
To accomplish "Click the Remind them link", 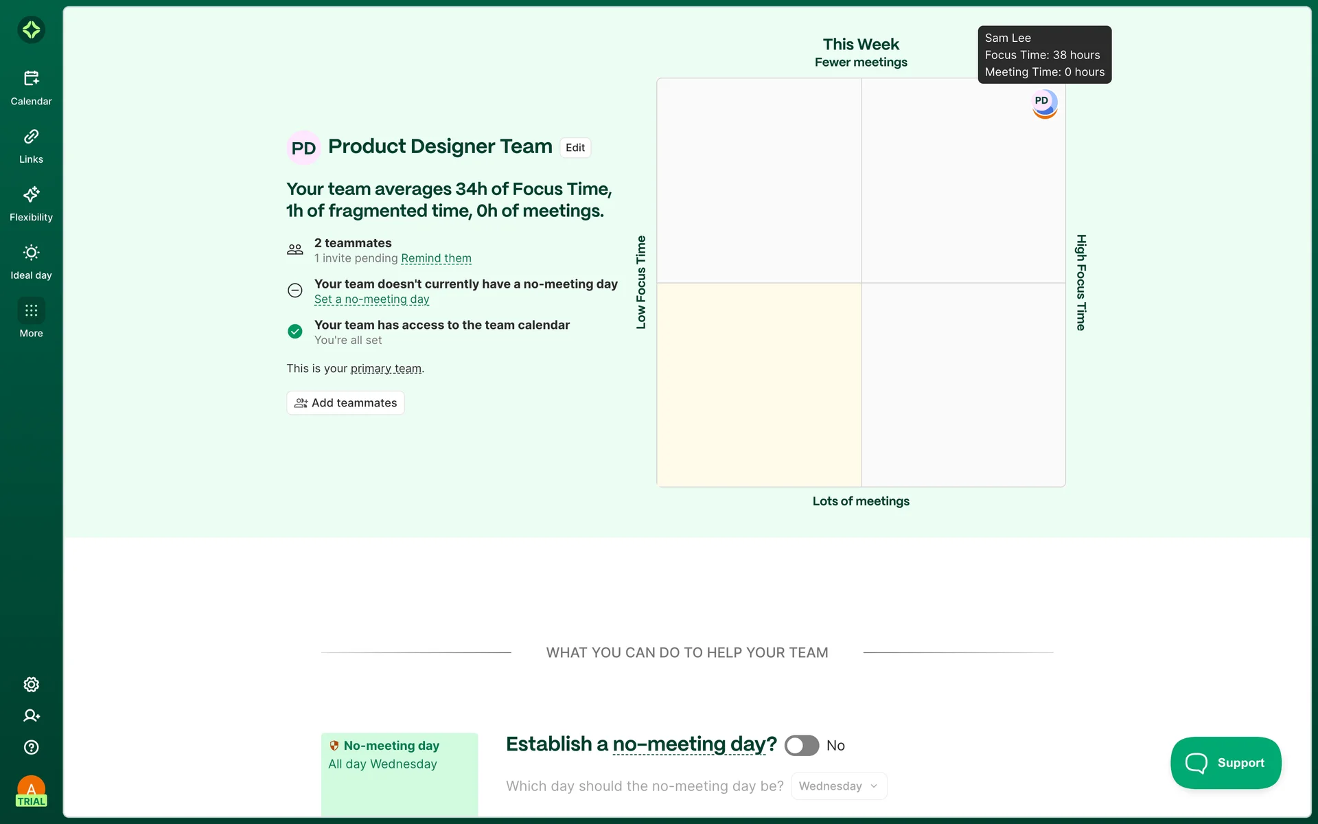I will 436,258.
